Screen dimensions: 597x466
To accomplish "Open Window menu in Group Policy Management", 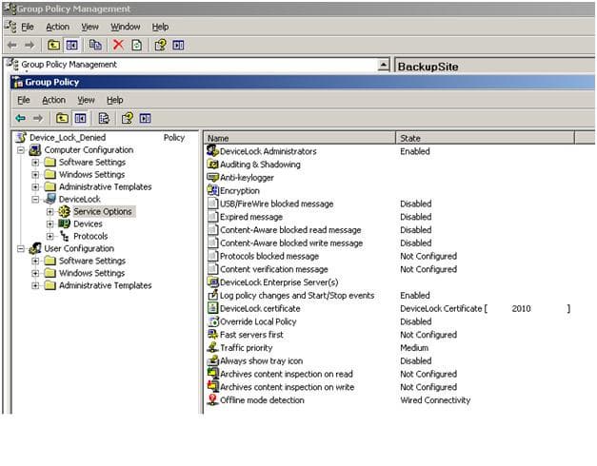I will tap(126, 27).
